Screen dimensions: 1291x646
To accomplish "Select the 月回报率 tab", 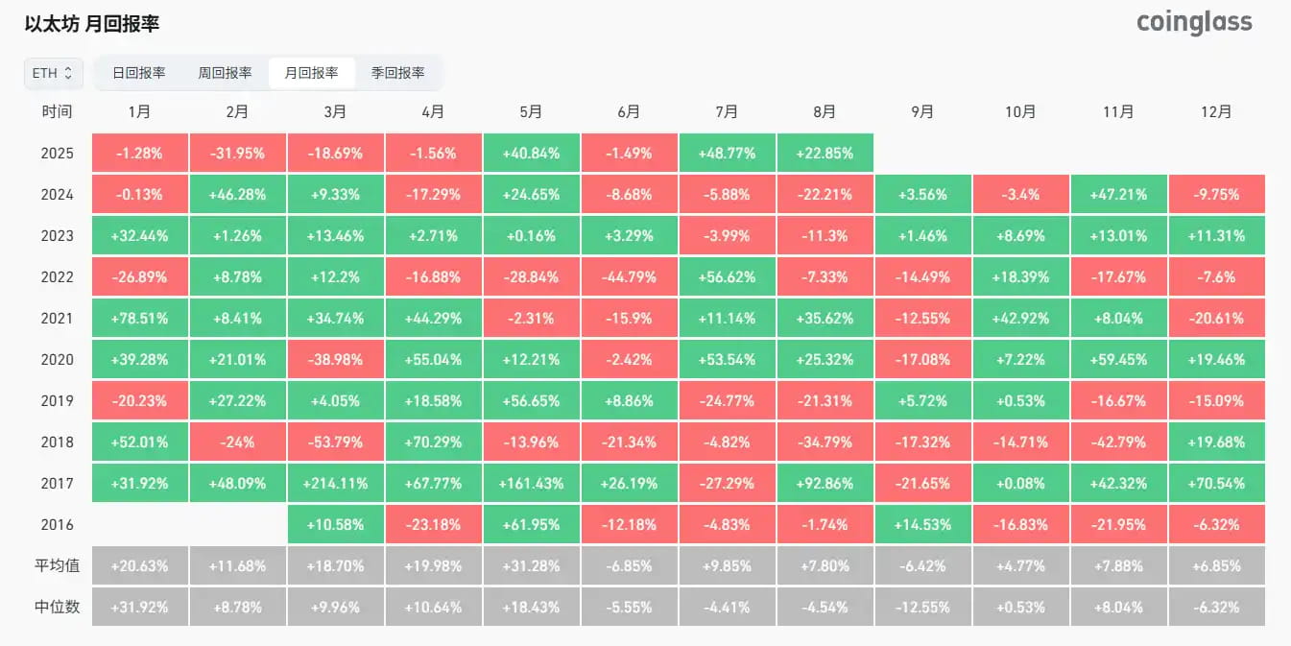I will (x=311, y=73).
